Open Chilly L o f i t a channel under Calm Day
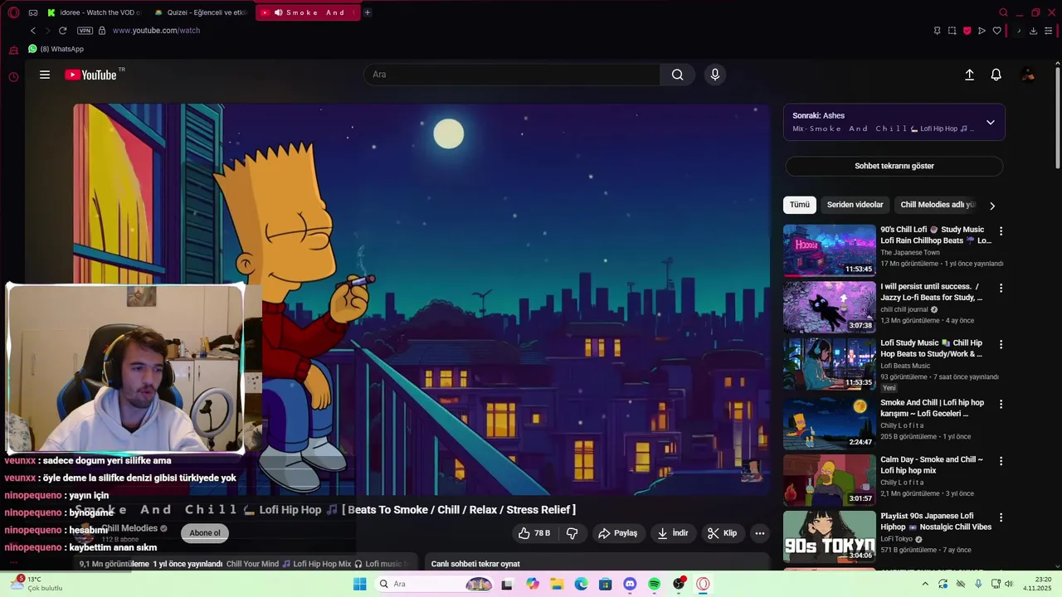The height and width of the screenshot is (597, 1062). coord(902,483)
